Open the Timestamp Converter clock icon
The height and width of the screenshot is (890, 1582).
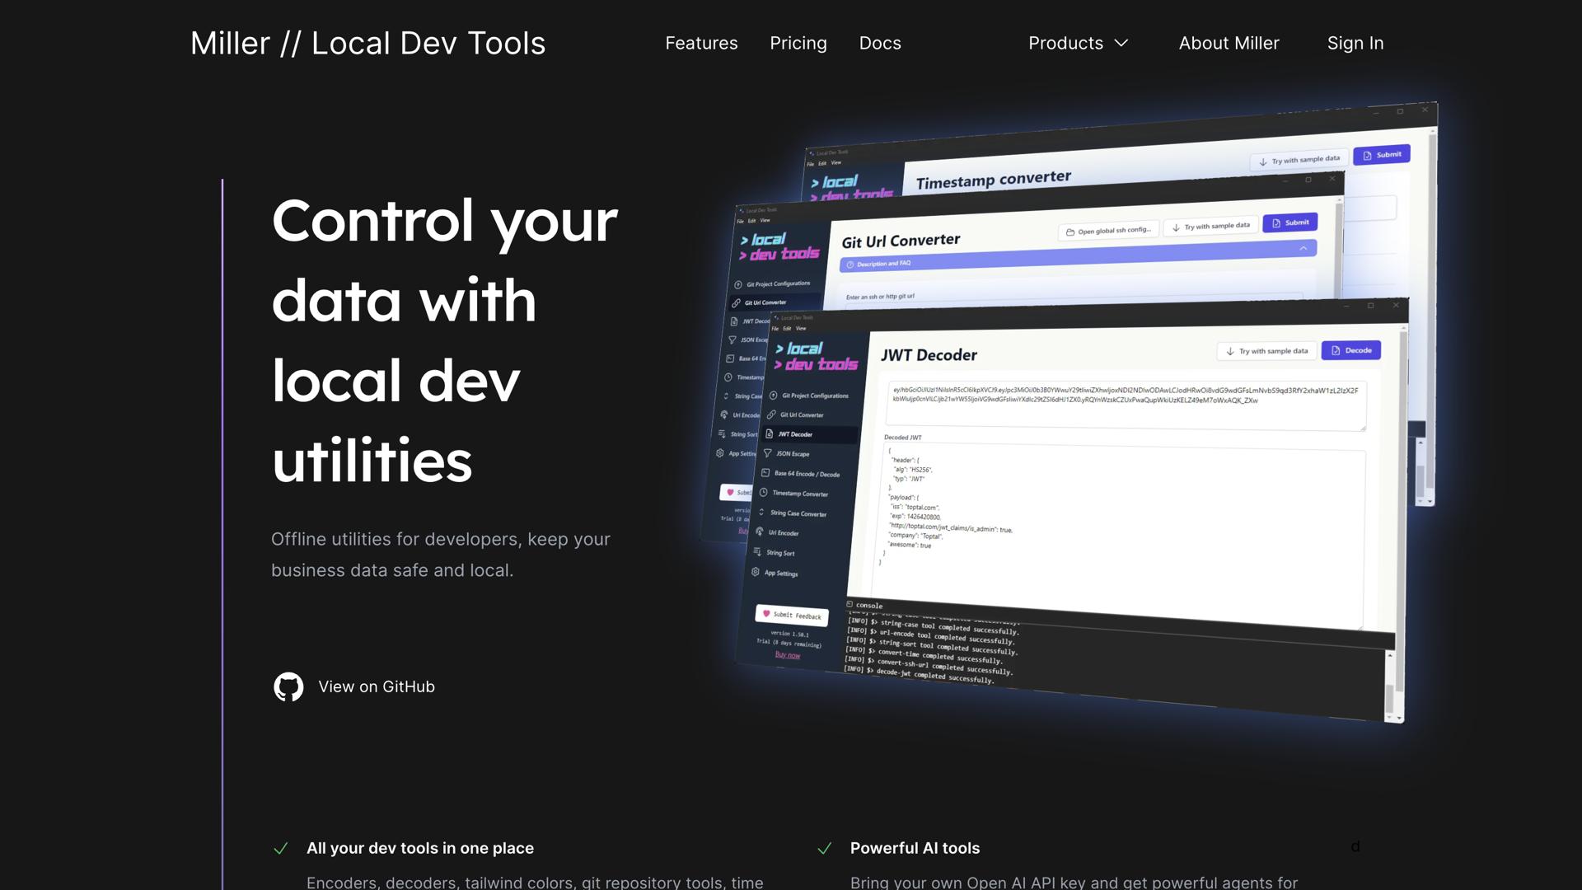click(764, 494)
